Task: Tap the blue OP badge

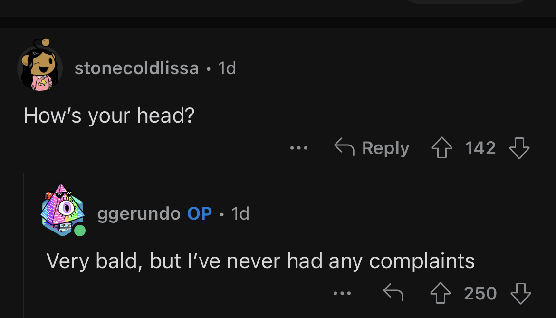Action: point(200,214)
